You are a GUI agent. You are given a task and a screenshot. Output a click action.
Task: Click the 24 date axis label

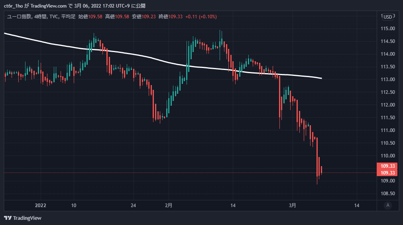coord(133,206)
